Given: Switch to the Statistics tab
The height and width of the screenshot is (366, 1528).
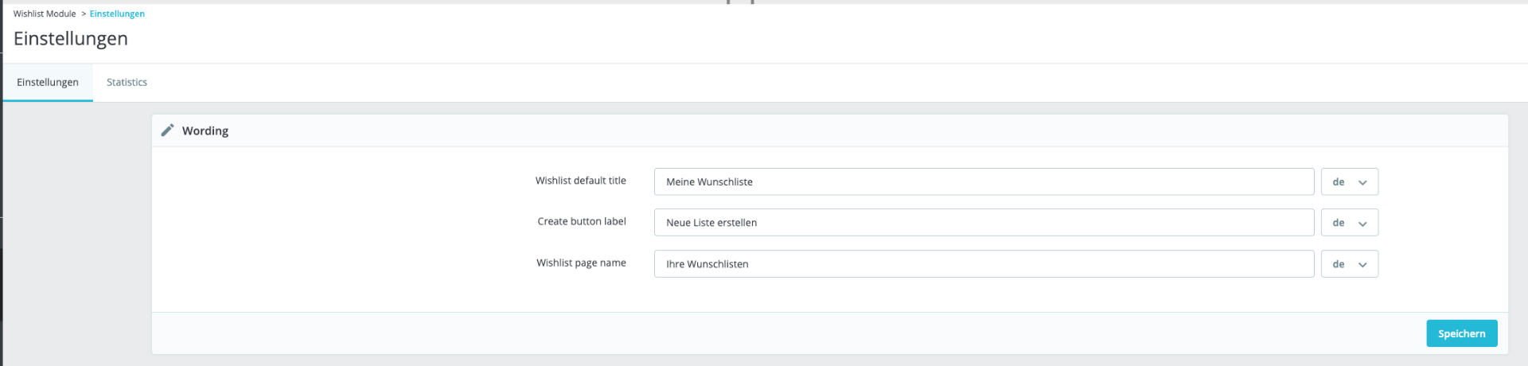Looking at the screenshot, I should click(127, 82).
